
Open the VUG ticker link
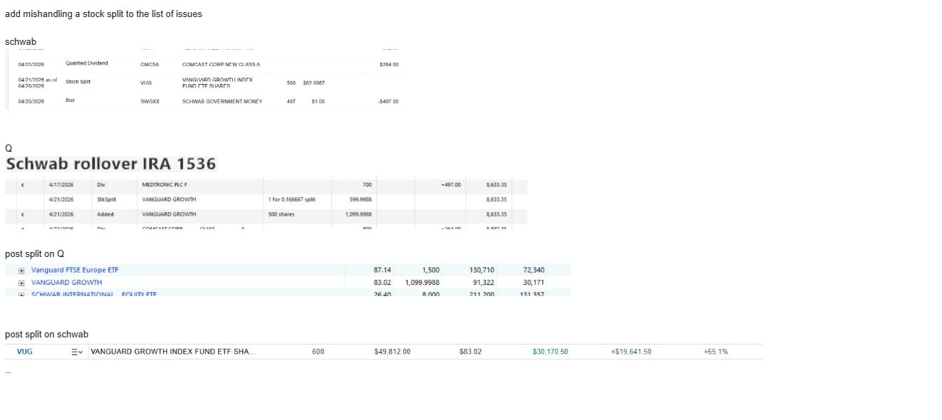[x=25, y=352]
